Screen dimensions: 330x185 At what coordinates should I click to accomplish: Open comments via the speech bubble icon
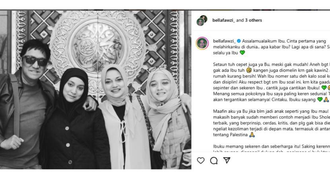tap(214, 161)
